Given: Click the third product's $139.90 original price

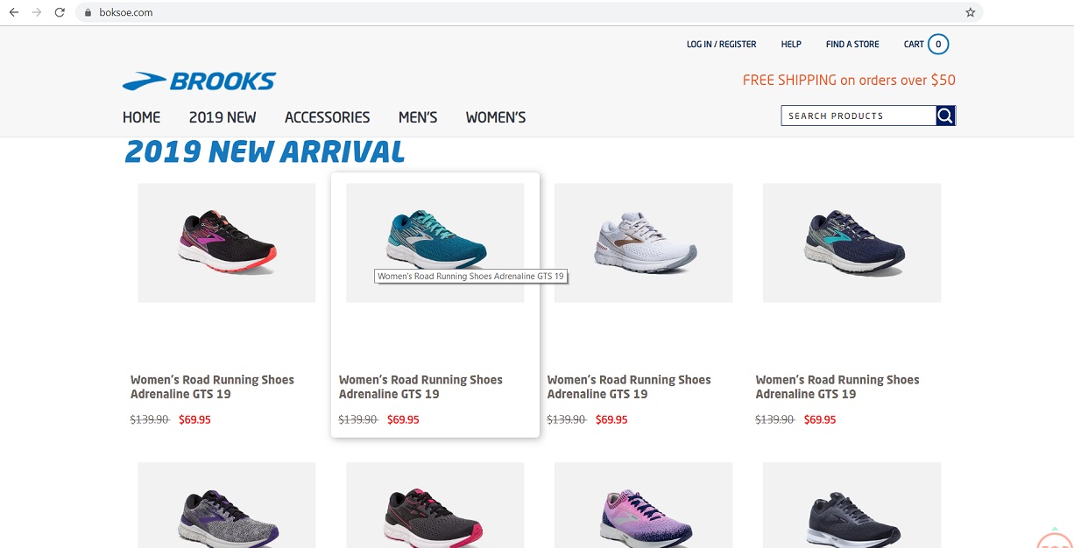Looking at the screenshot, I should (x=567, y=420).
